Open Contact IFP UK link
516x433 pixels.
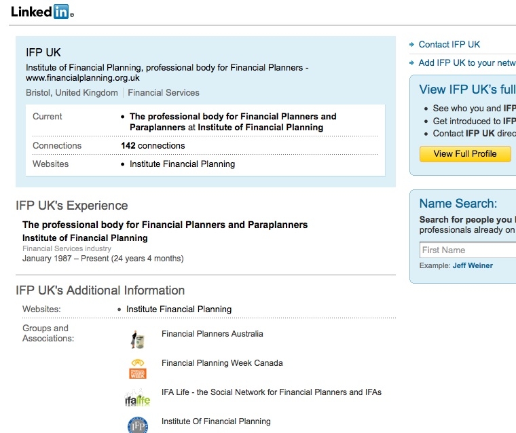tap(449, 44)
